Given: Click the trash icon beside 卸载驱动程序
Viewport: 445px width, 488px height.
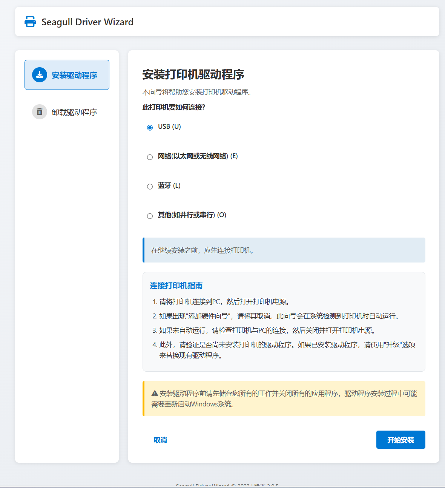Looking at the screenshot, I should (x=40, y=112).
